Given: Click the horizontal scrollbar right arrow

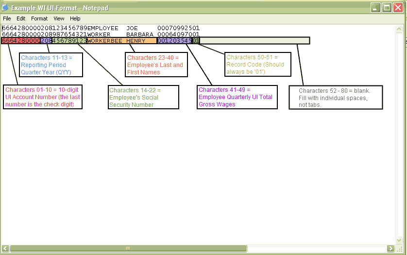Looking at the screenshot, I should (x=390, y=248).
